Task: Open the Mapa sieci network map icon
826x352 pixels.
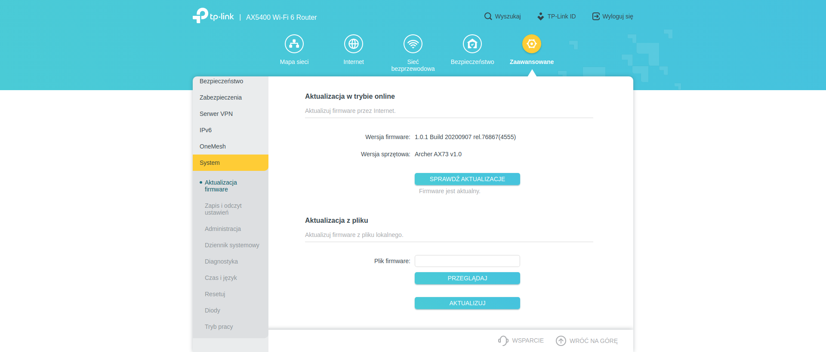Action: coord(294,44)
